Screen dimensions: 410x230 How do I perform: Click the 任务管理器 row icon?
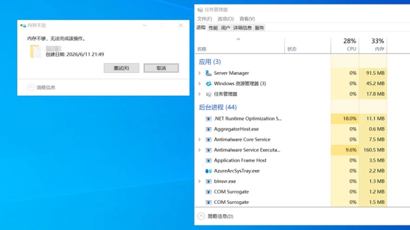pyautogui.click(x=208, y=94)
